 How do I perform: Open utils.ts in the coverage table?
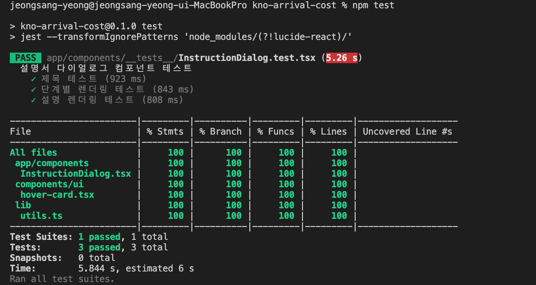click(41, 216)
